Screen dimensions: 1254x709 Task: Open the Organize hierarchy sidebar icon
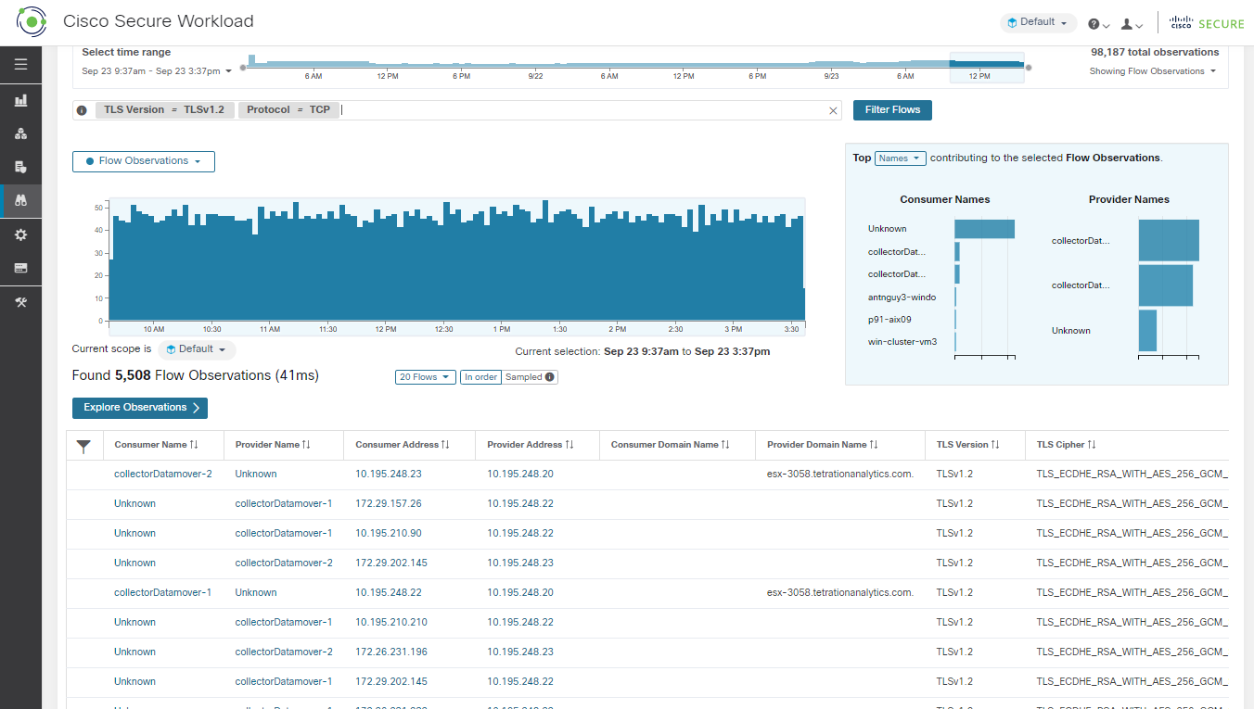20,133
